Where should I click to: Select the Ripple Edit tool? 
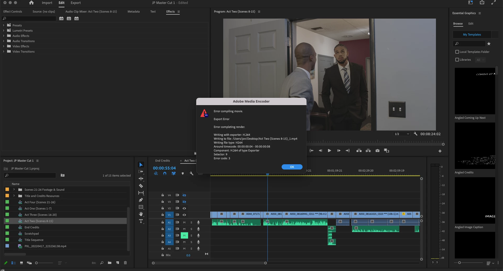pyautogui.click(x=141, y=179)
